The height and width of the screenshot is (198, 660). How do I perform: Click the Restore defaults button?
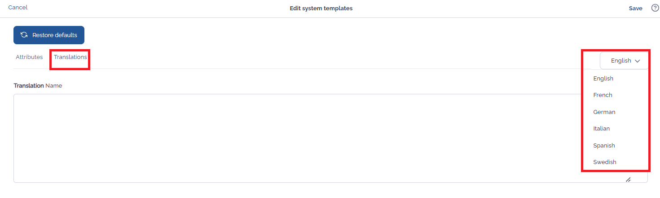[x=49, y=35]
